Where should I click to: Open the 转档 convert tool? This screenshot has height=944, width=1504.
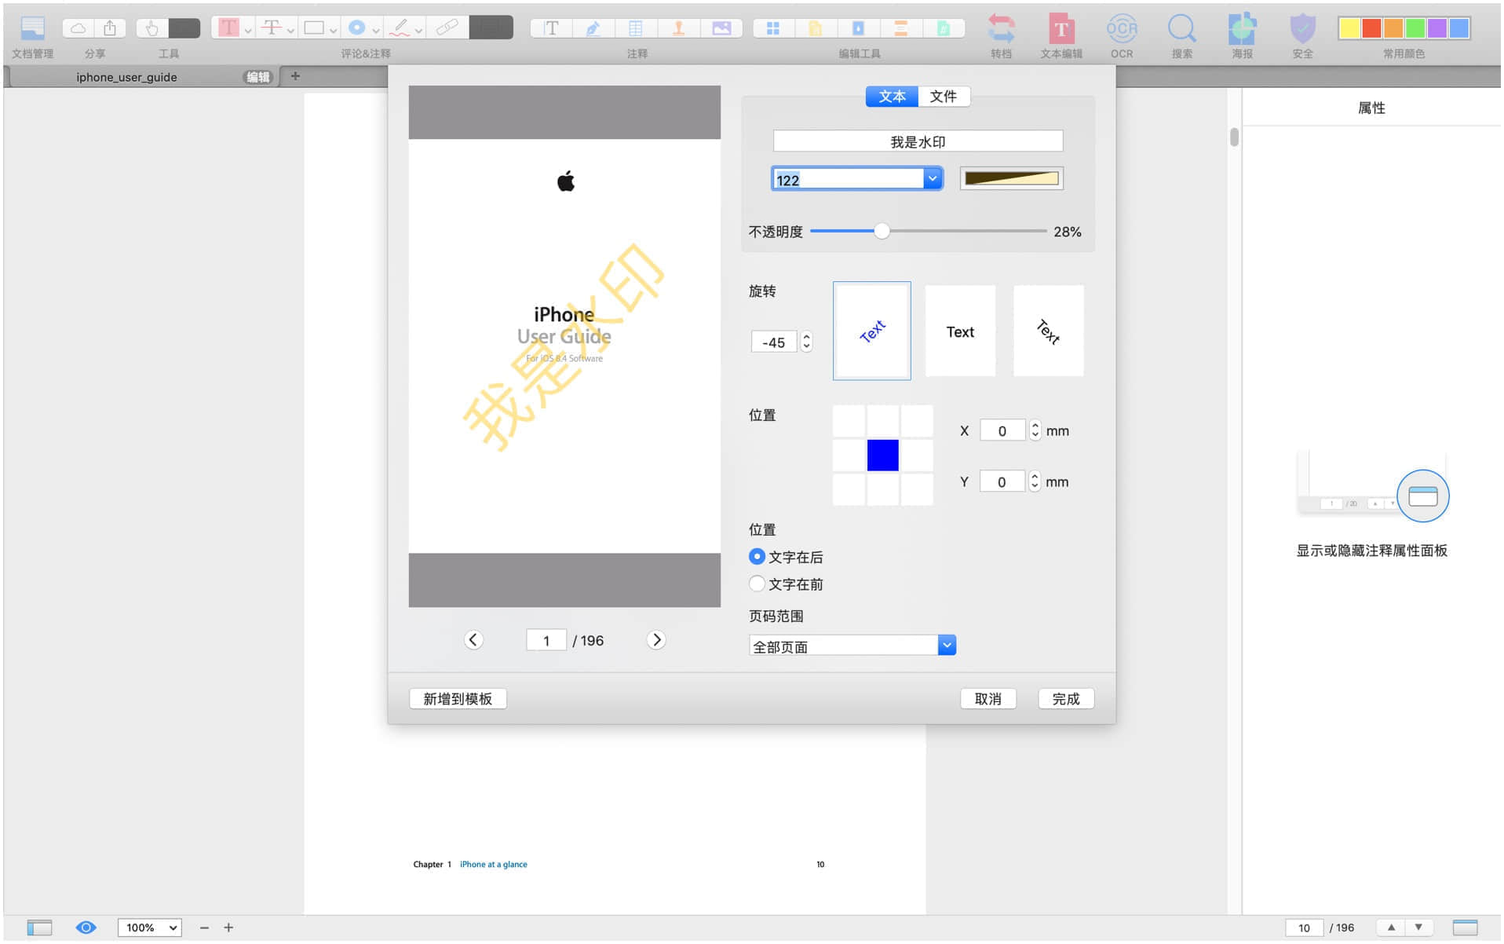pyautogui.click(x=1001, y=29)
